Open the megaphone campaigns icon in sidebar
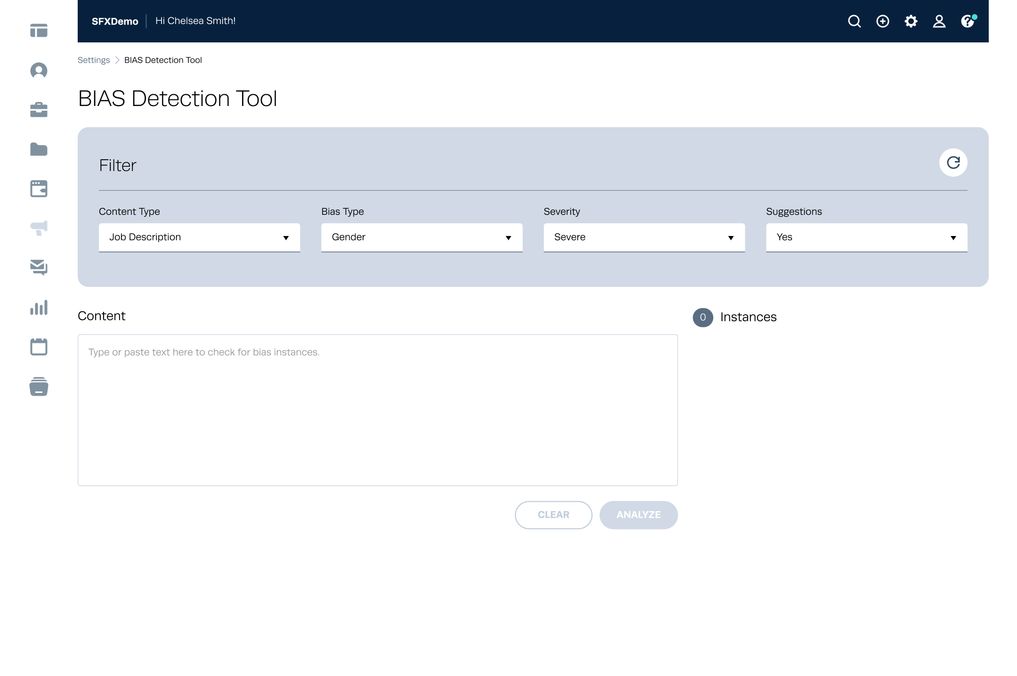 point(39,228)
